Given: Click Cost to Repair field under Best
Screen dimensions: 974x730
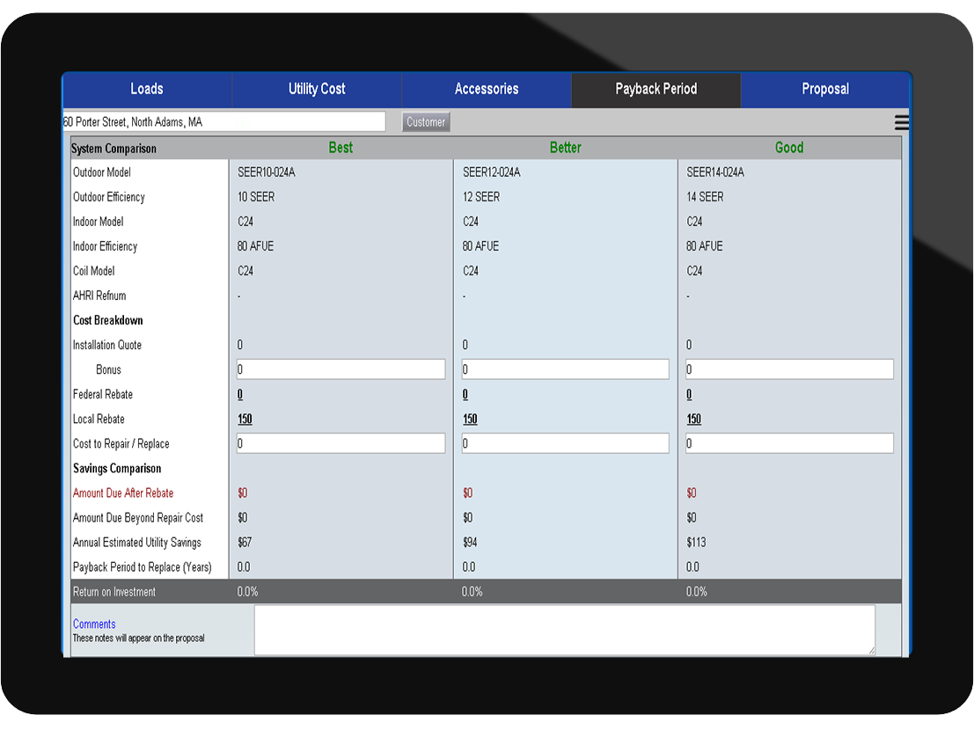Looking at the screenshot, I should click(x=341, y=443).
